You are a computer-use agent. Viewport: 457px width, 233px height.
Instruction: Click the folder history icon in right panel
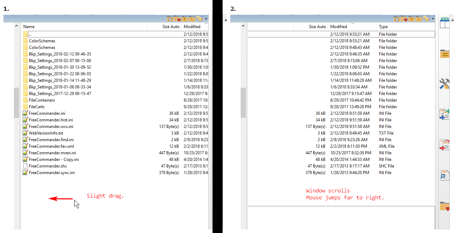tap(397, 19)
